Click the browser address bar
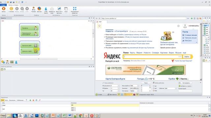 point(144,18)
